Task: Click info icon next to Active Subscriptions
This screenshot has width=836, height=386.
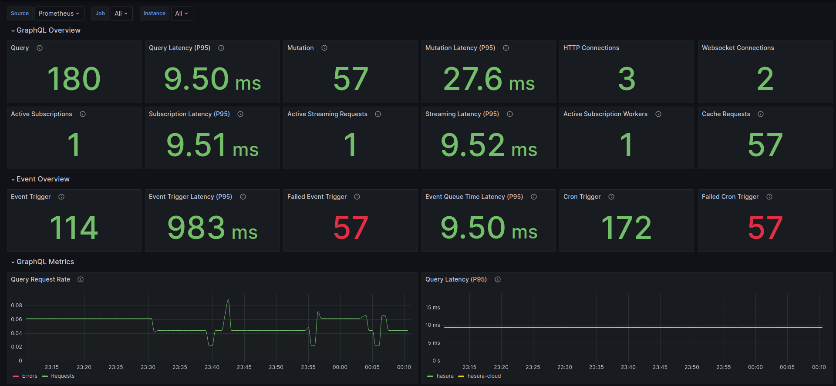Action: tap(83, 114)
